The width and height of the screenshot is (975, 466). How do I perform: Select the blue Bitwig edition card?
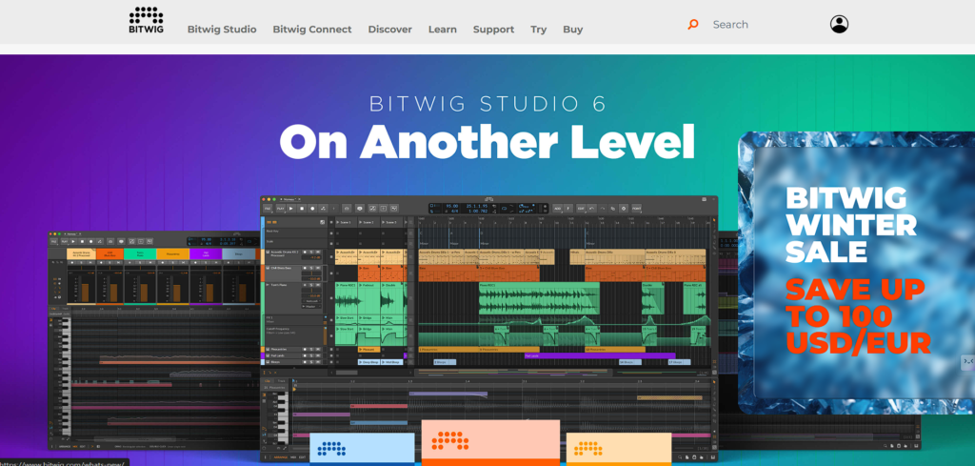(x=362, y=448)
